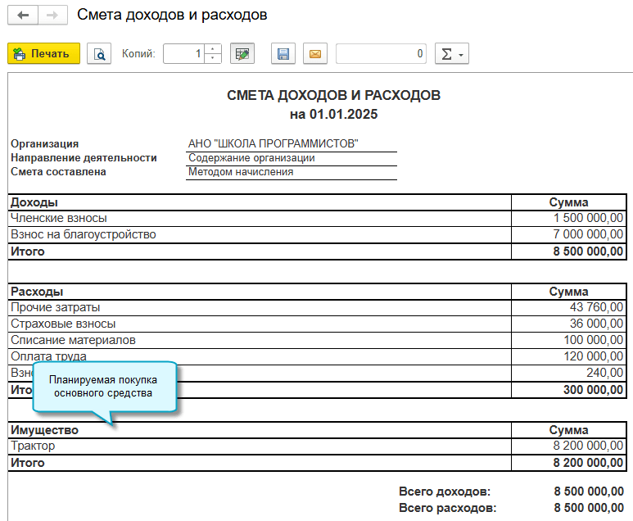Image resolution: width=633 pixels, height=521 pixels.
Task: Open the sigma Σ dropdown menu
Action: tap(452, 53)
